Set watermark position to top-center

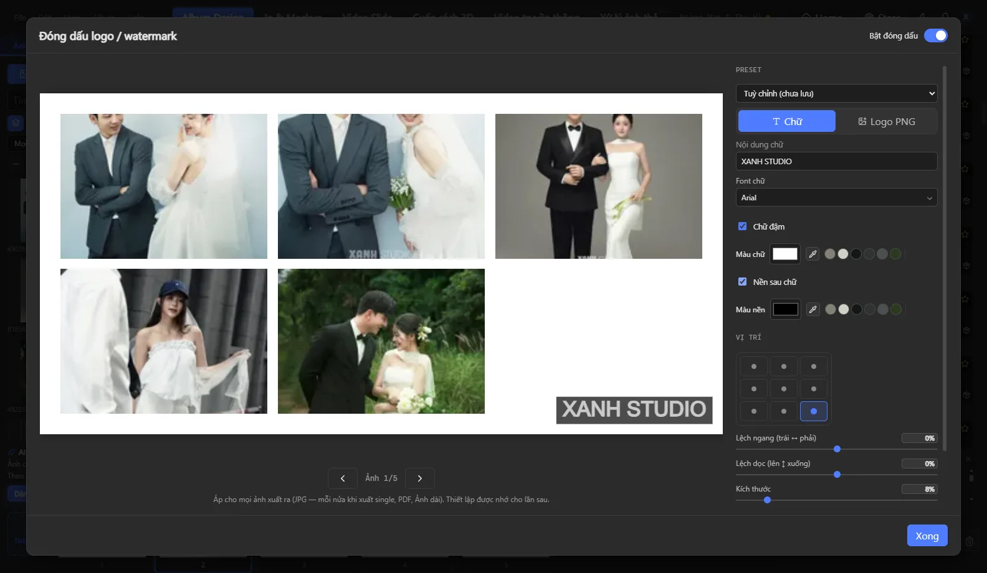coord(784,366)
